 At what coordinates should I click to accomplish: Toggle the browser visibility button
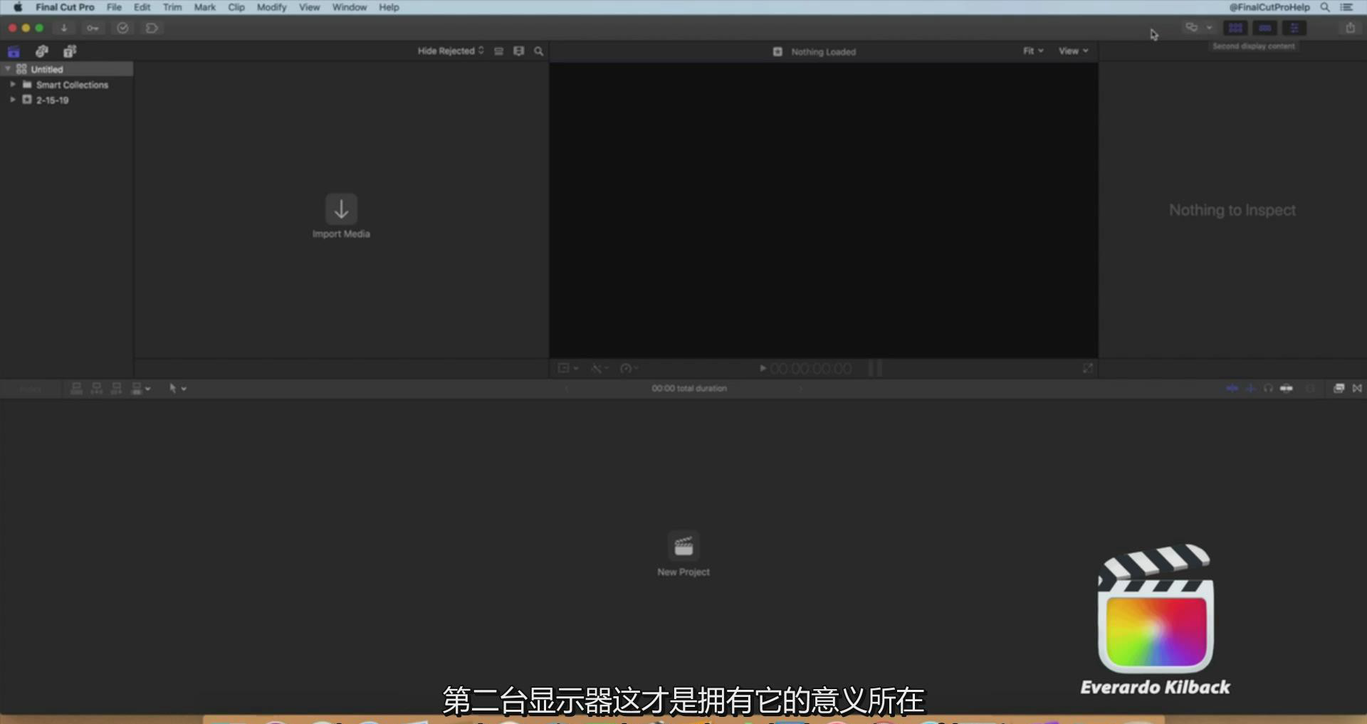[1235, 28]
